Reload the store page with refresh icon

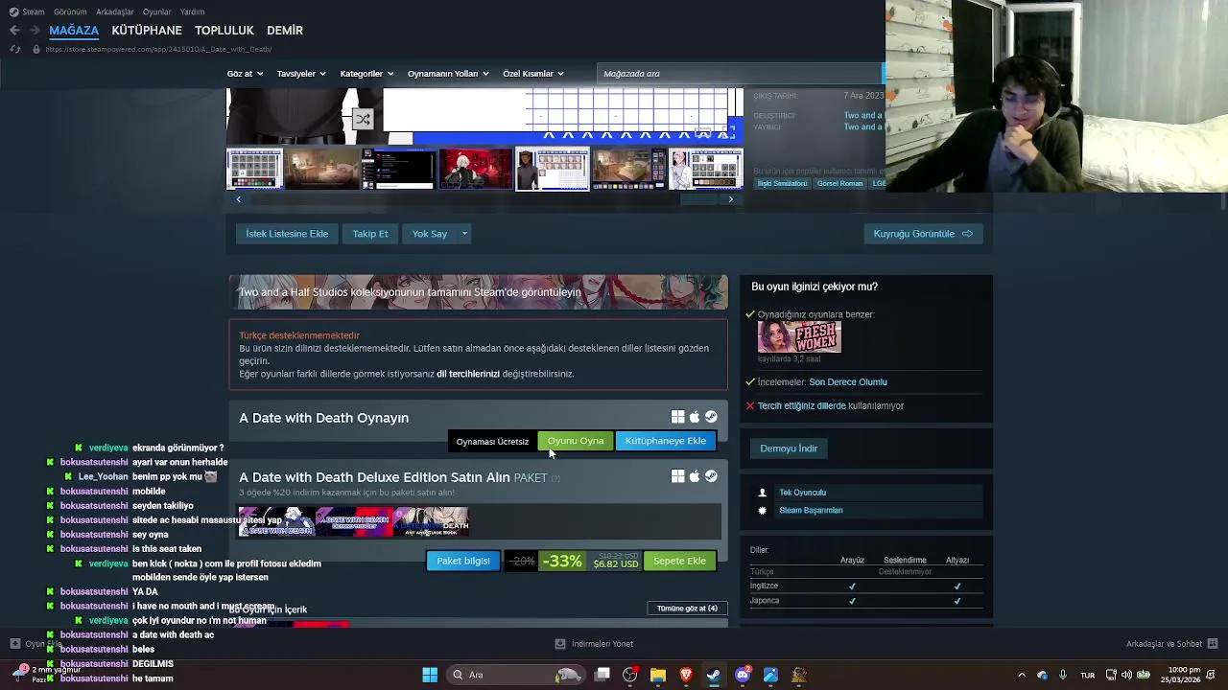(x=14, y=49)
